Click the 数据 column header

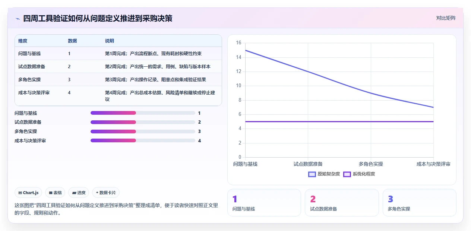pyautogui.click(x=72, y=41)
